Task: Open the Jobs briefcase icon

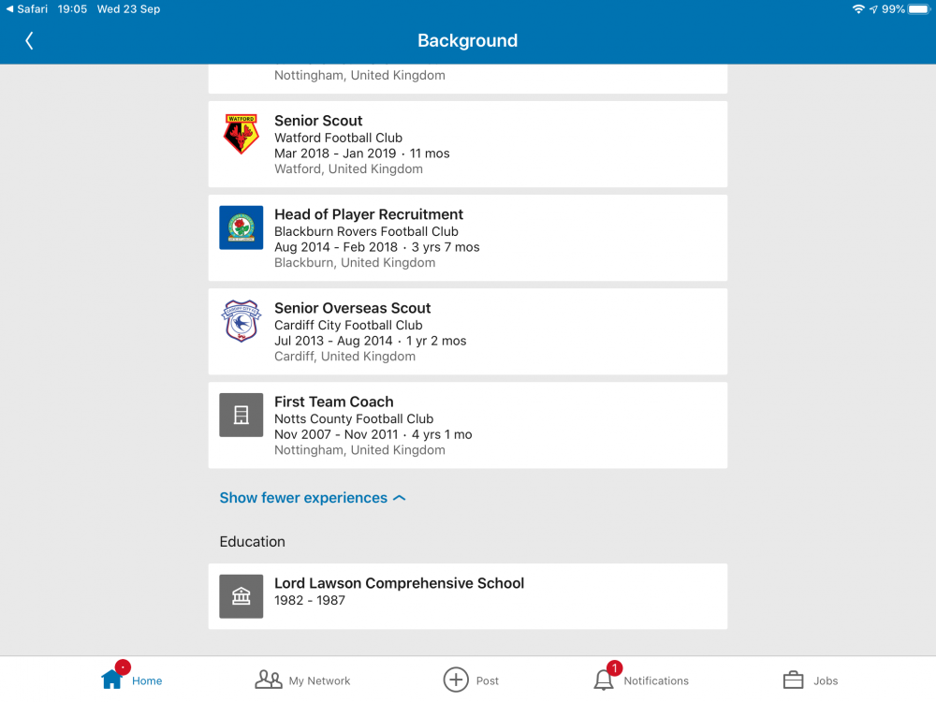Action: pyautogui.click(x=793, y=680)
